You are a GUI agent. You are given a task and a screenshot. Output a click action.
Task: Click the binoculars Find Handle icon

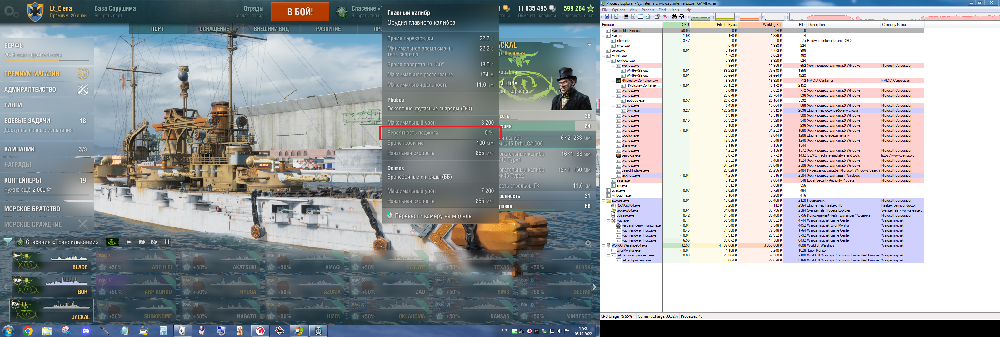tap(674, 17)
